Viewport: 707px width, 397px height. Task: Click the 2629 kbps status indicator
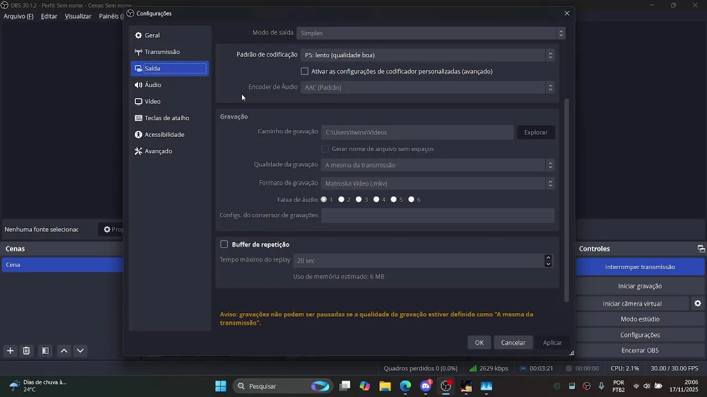pyautogui.click(x=489, y=368)
